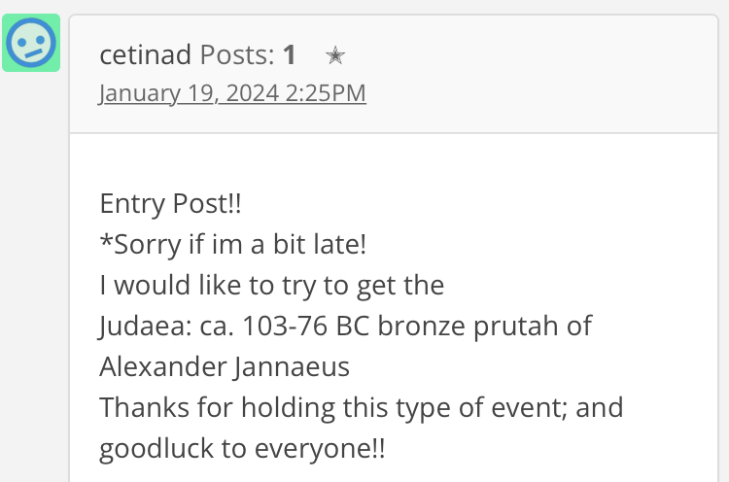Screen dimensions: 729x482
Task: Click 'bronze prutah of' text
Action: point(485,326)
